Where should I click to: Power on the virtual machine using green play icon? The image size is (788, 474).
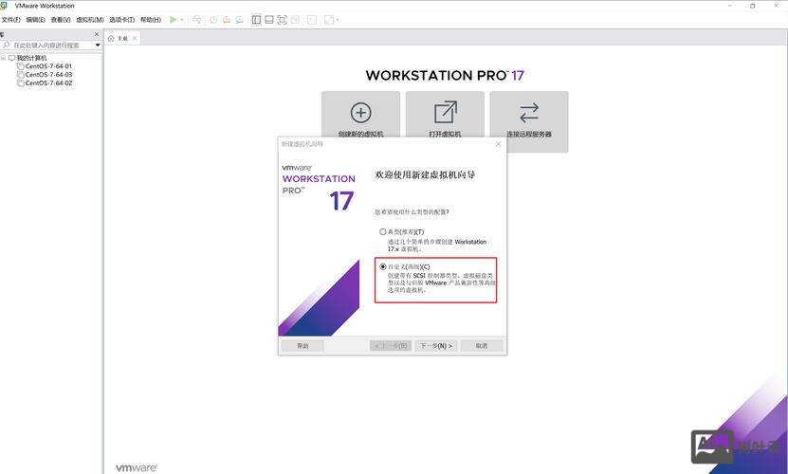(x=173, y=20)
